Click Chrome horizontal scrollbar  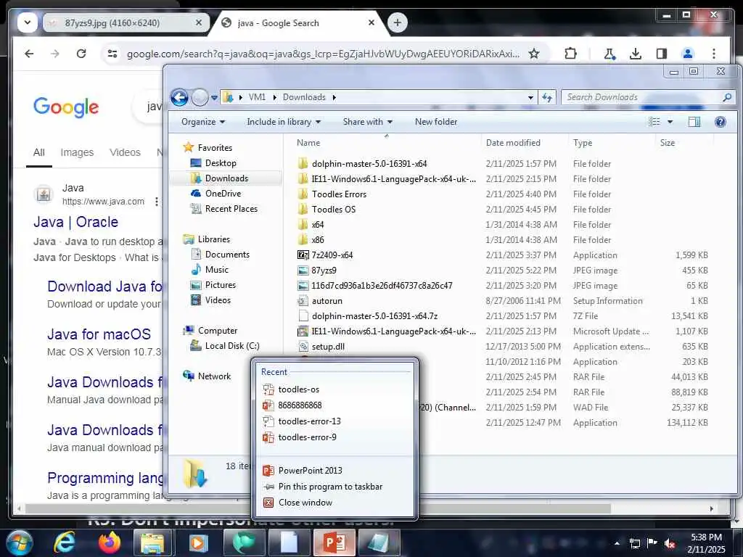click(x=318, y=508)
